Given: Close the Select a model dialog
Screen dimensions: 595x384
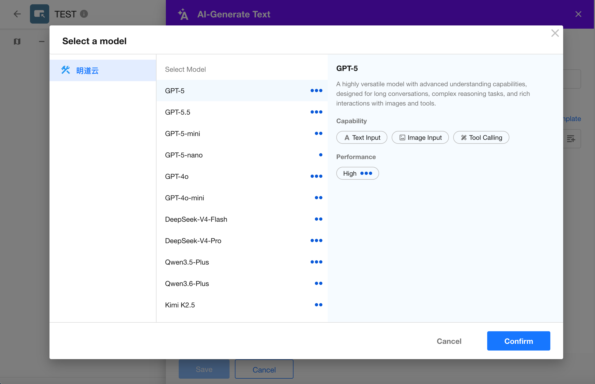Looking at the screenshot, I should [x=555, y=33].
